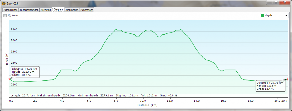This screenshot has height=111, width=292.
Task: Click the elevation curve peak near 8.0 km
Action: [x=116, y=29]
